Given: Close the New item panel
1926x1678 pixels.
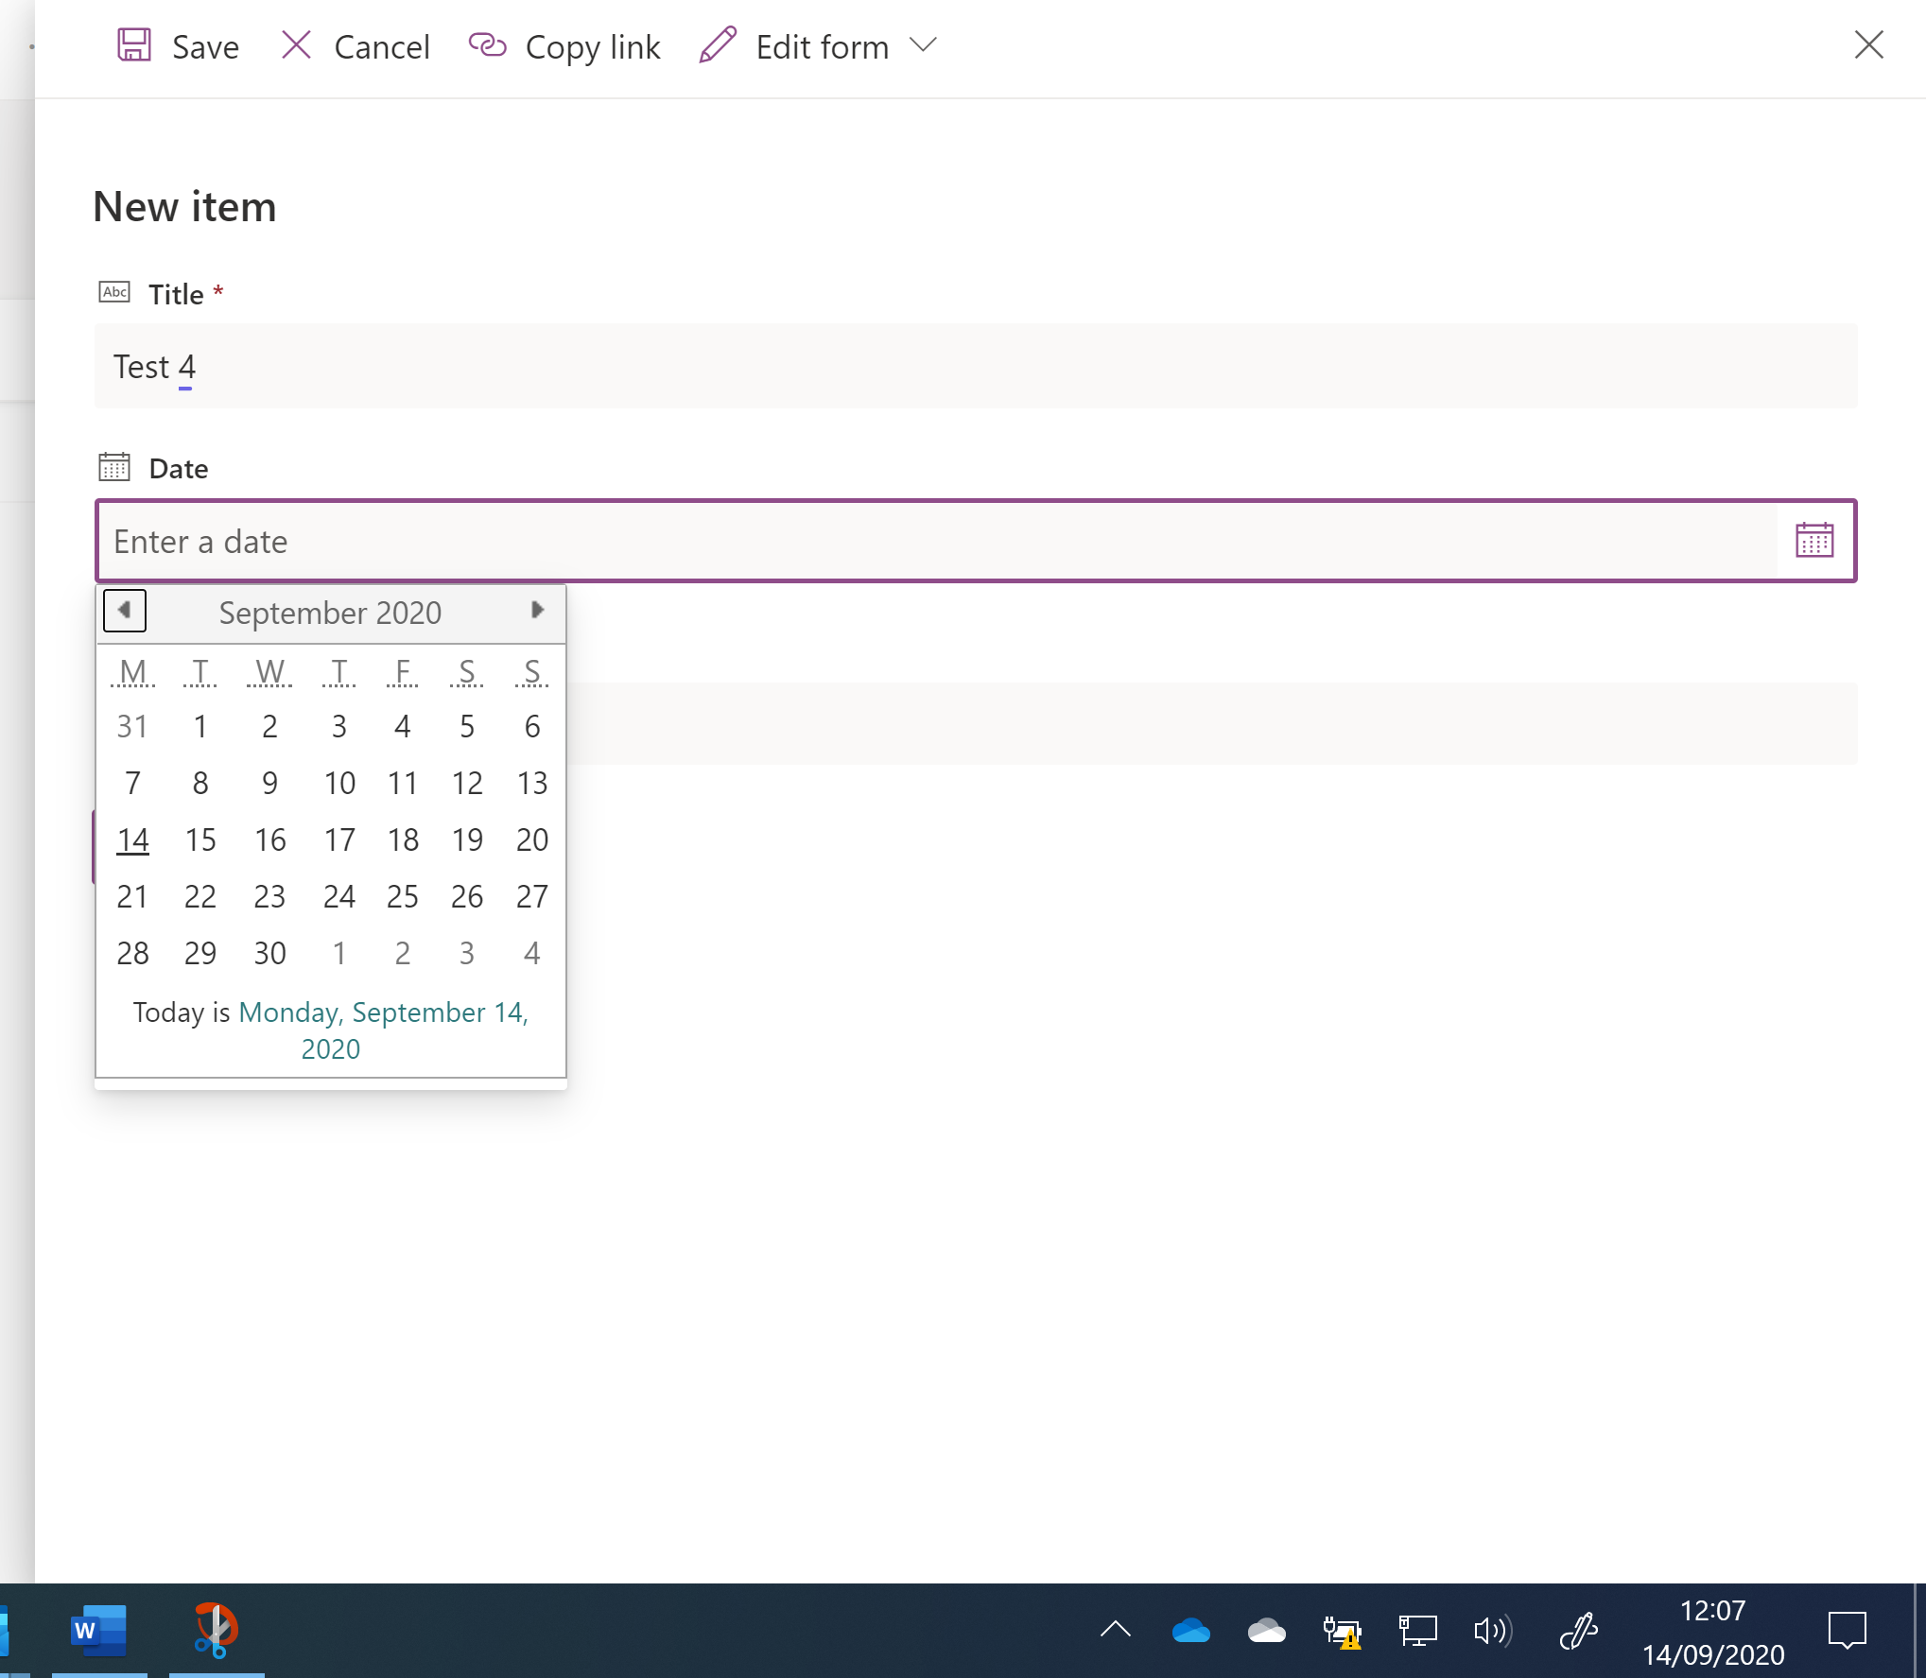Looking at the screenshot, I should point(1868,45).
